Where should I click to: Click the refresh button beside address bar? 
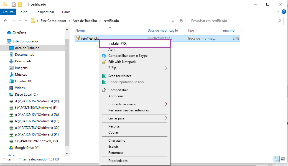[181, 21]
